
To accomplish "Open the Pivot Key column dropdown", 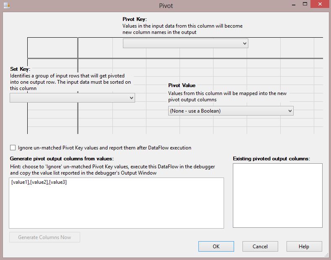I will click(x=185, y=44).
